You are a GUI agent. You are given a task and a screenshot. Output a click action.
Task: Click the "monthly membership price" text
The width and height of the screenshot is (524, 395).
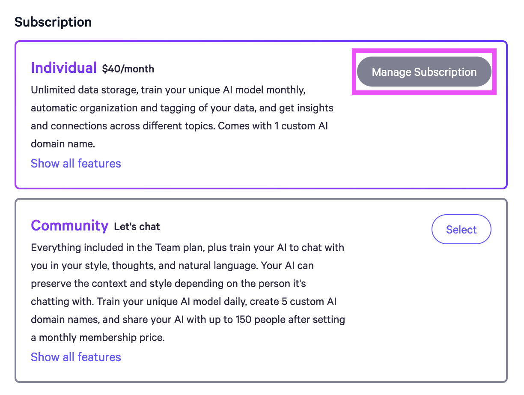(102, 338)
